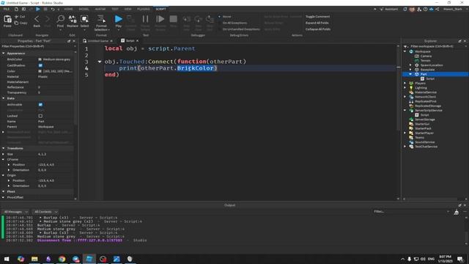The height and width of the screenshot is (264, 469).
Task: Toggle the CastShadow checkbox
Action: point(40,65)
